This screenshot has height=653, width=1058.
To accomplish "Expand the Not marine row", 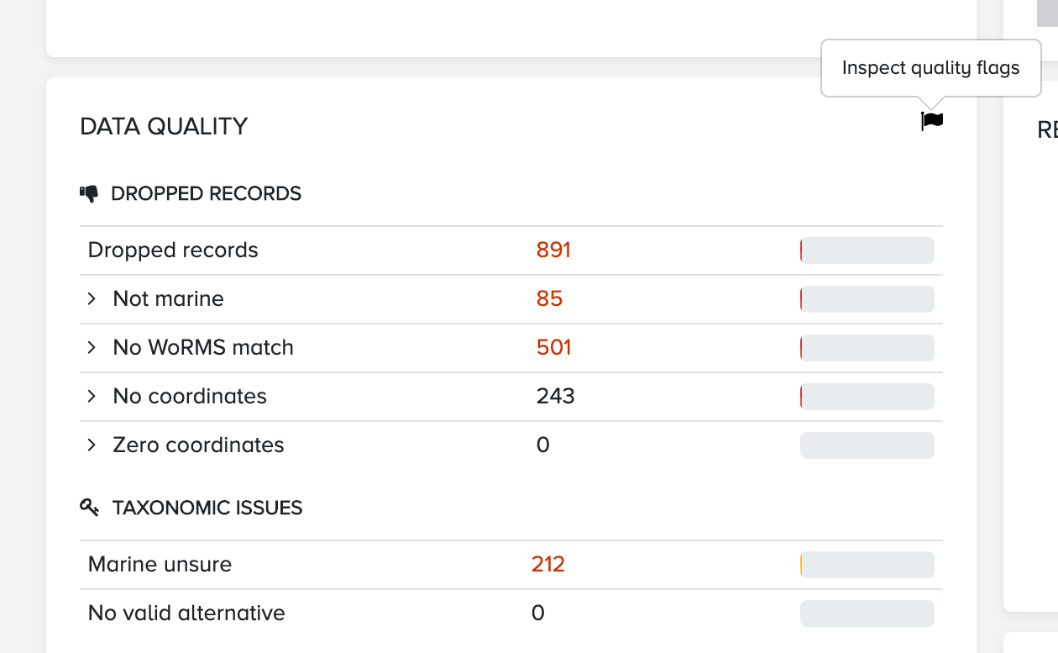I will [92, 299].
